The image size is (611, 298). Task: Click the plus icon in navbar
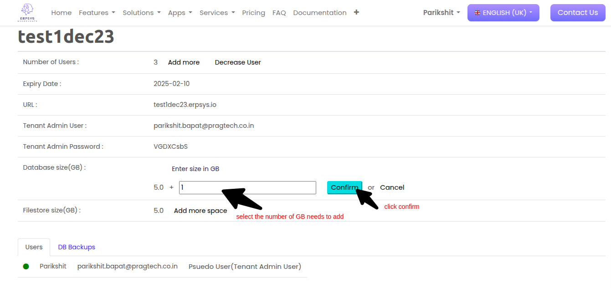pyautogui.click(x=356, y=12)
